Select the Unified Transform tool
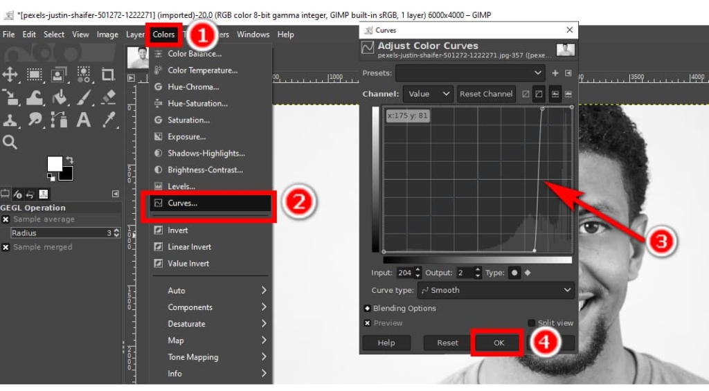The image size is (709, 391). pyautogui.click(x=10, y=97)
